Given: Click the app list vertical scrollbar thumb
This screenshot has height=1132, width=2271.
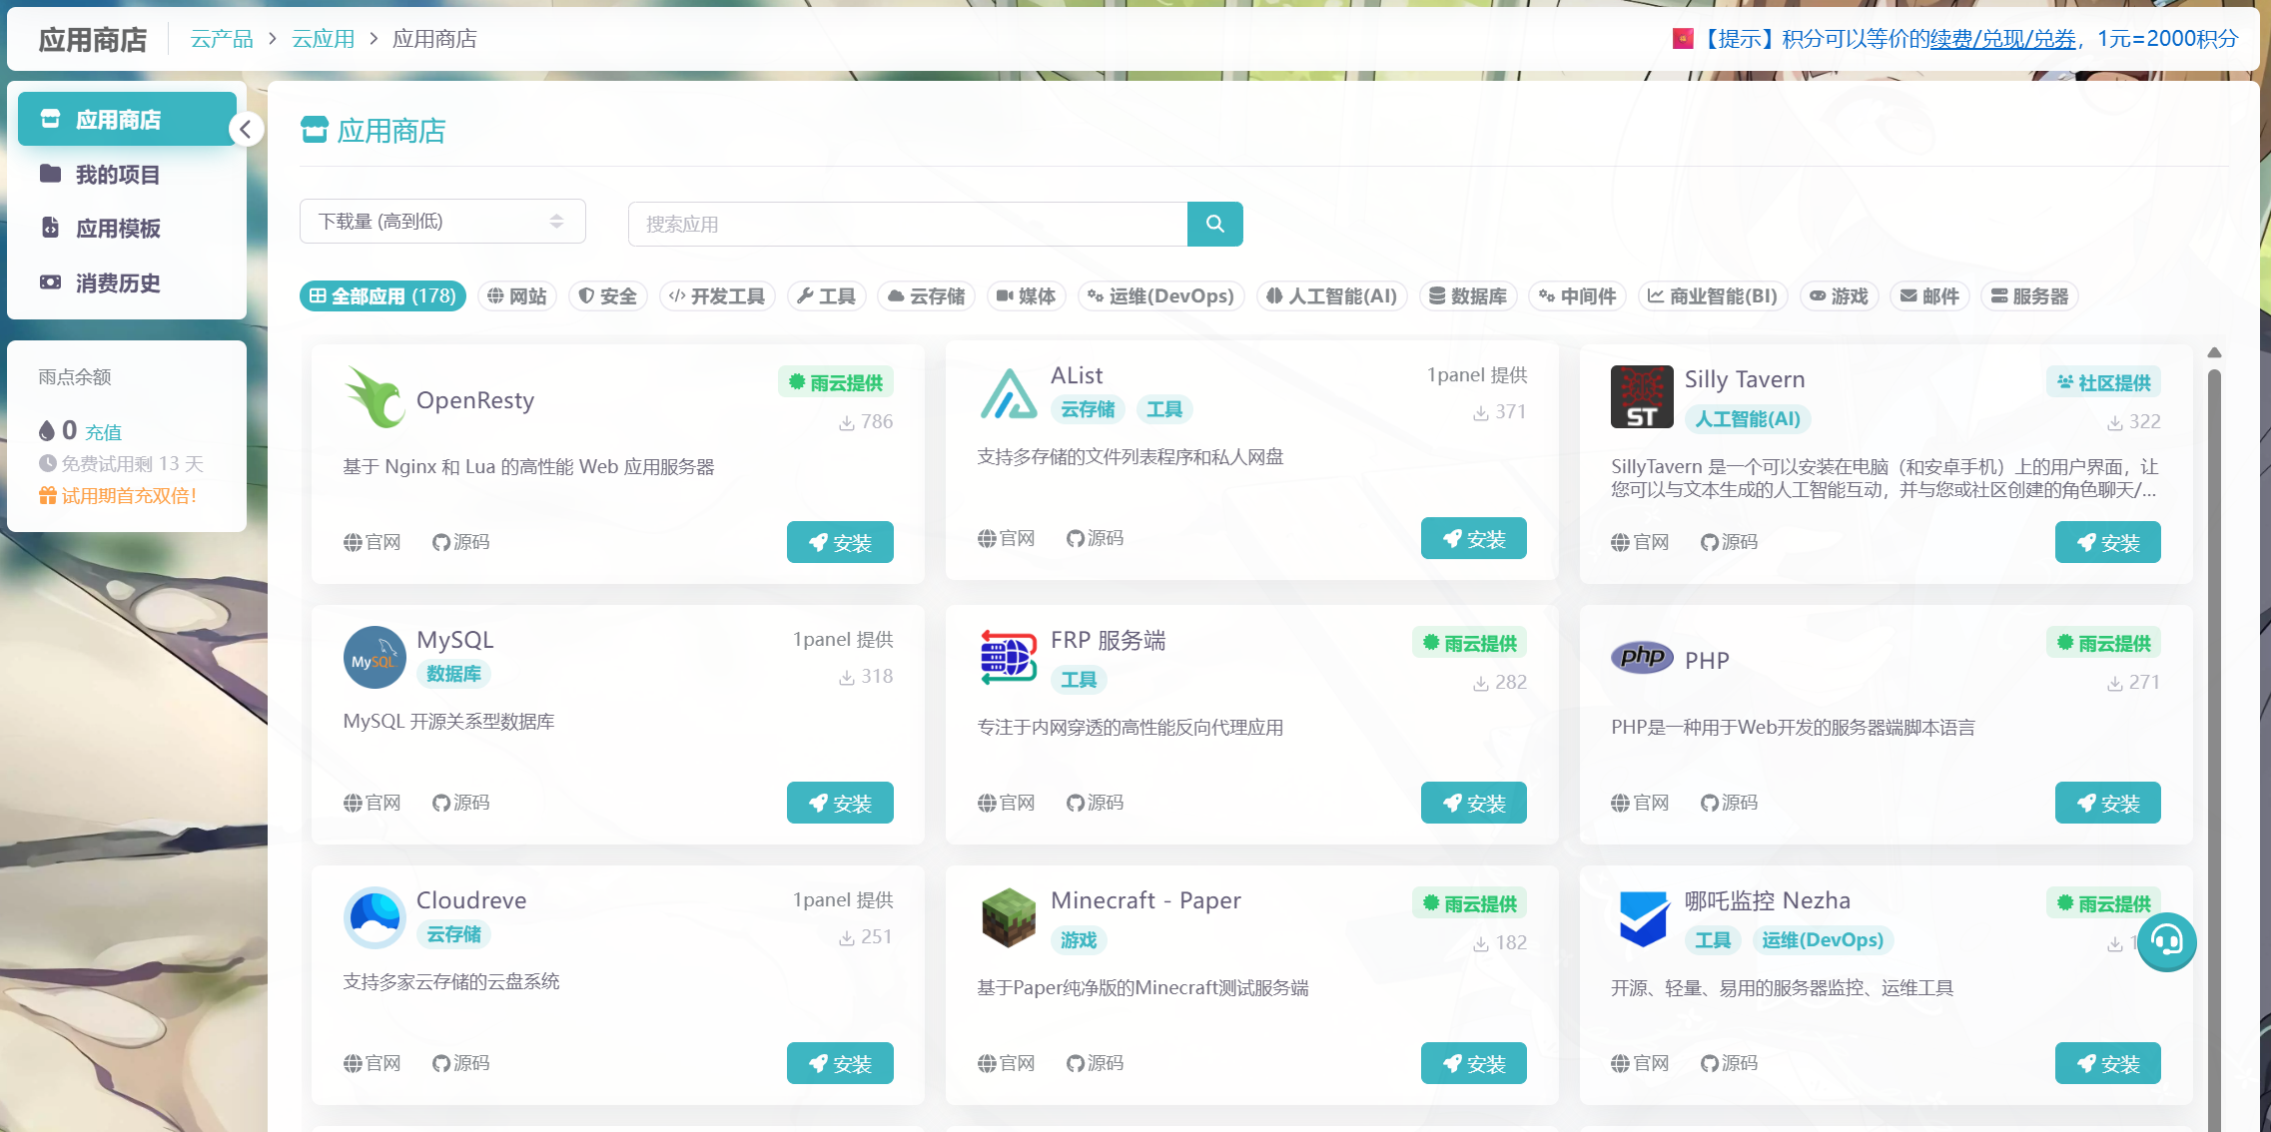Looking at the screenshot, I should [x=2214, y=749].
